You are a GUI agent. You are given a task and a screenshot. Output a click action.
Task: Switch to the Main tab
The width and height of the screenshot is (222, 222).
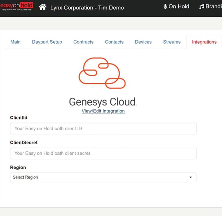pos(16,42)
